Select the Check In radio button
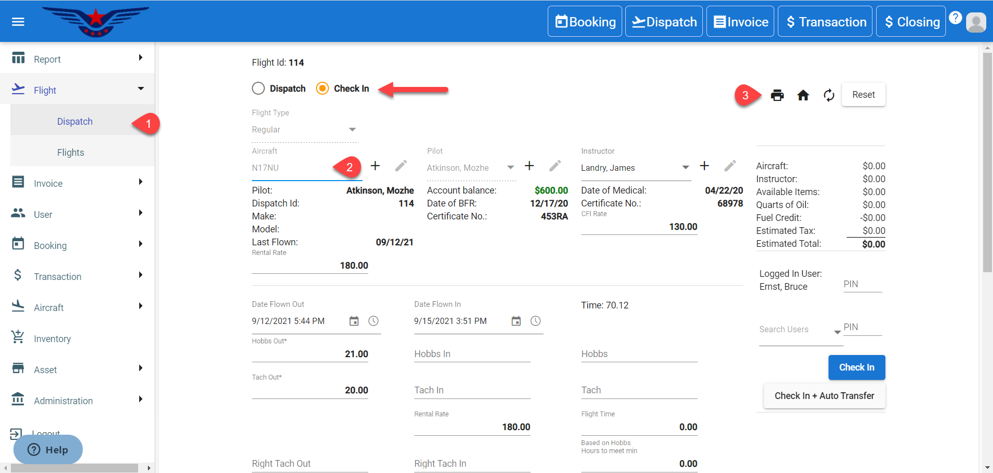 [x=322, y=88]
